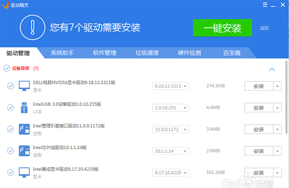
Task: Switch to the 硬件检测 tab
Action: pos(189,53)
